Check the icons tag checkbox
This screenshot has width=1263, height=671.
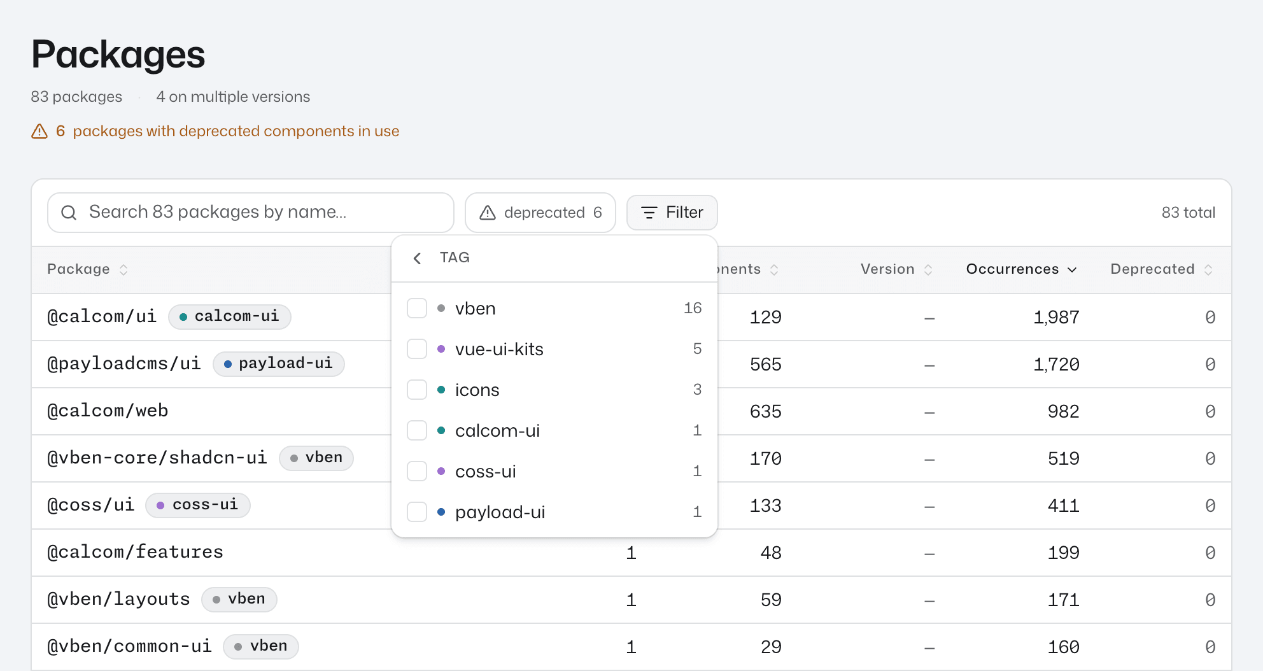[x=417, y=390]
